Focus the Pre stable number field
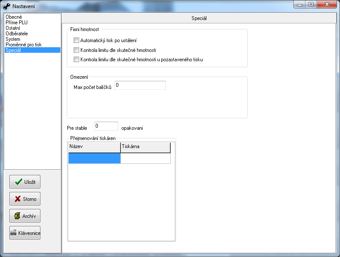The width and height of the screenshot is (340, 257). pyautogui.click(x=106, y=126)
